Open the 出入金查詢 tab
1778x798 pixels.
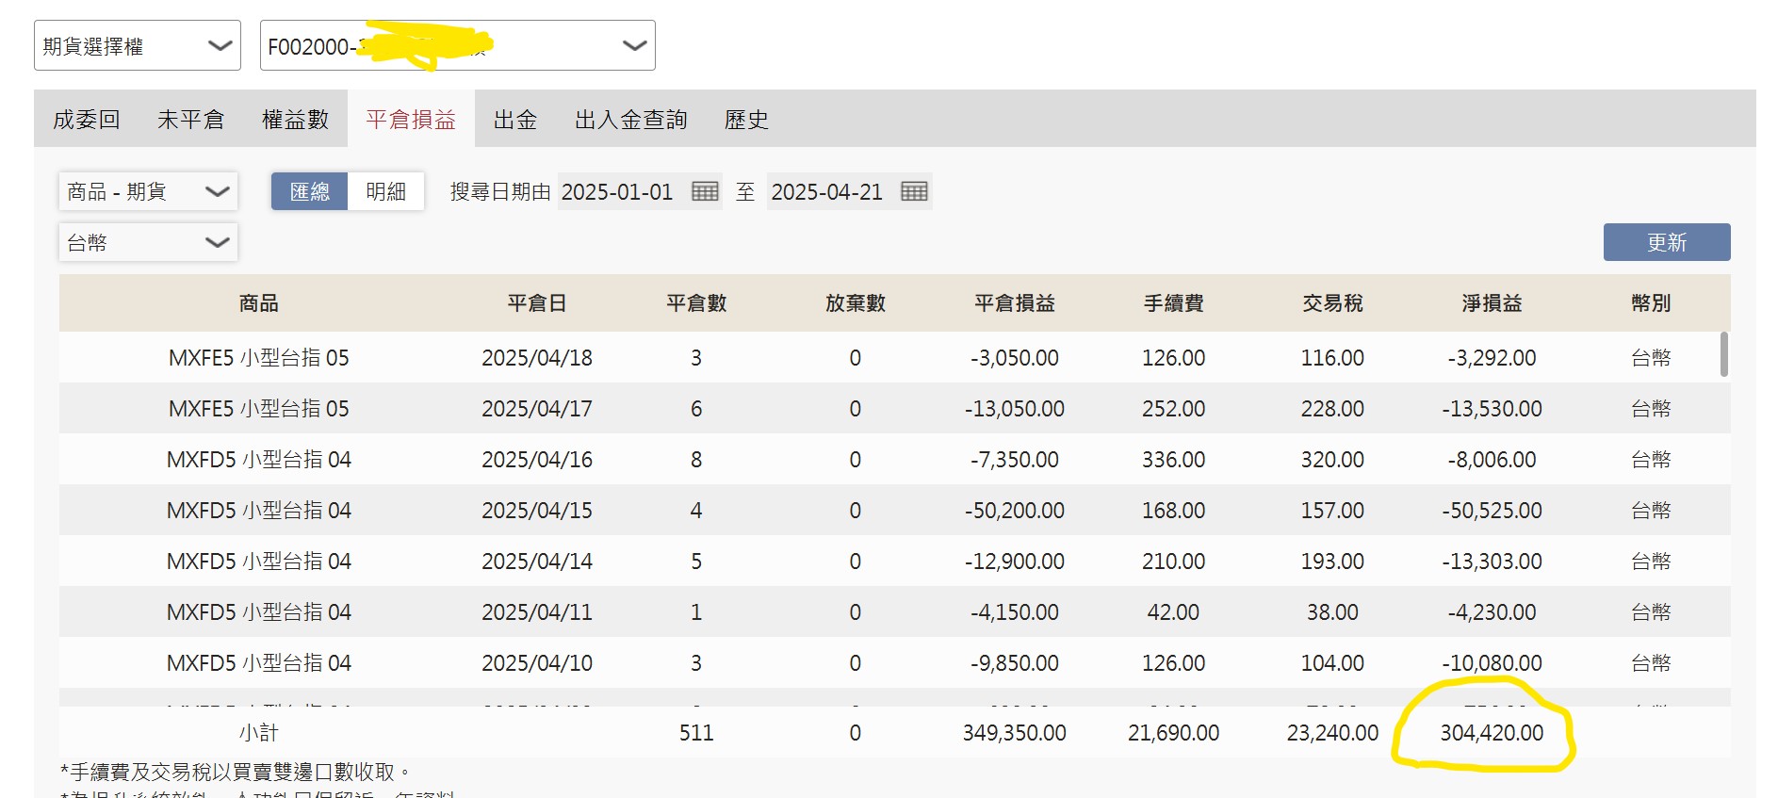click(x=631, y=120)
